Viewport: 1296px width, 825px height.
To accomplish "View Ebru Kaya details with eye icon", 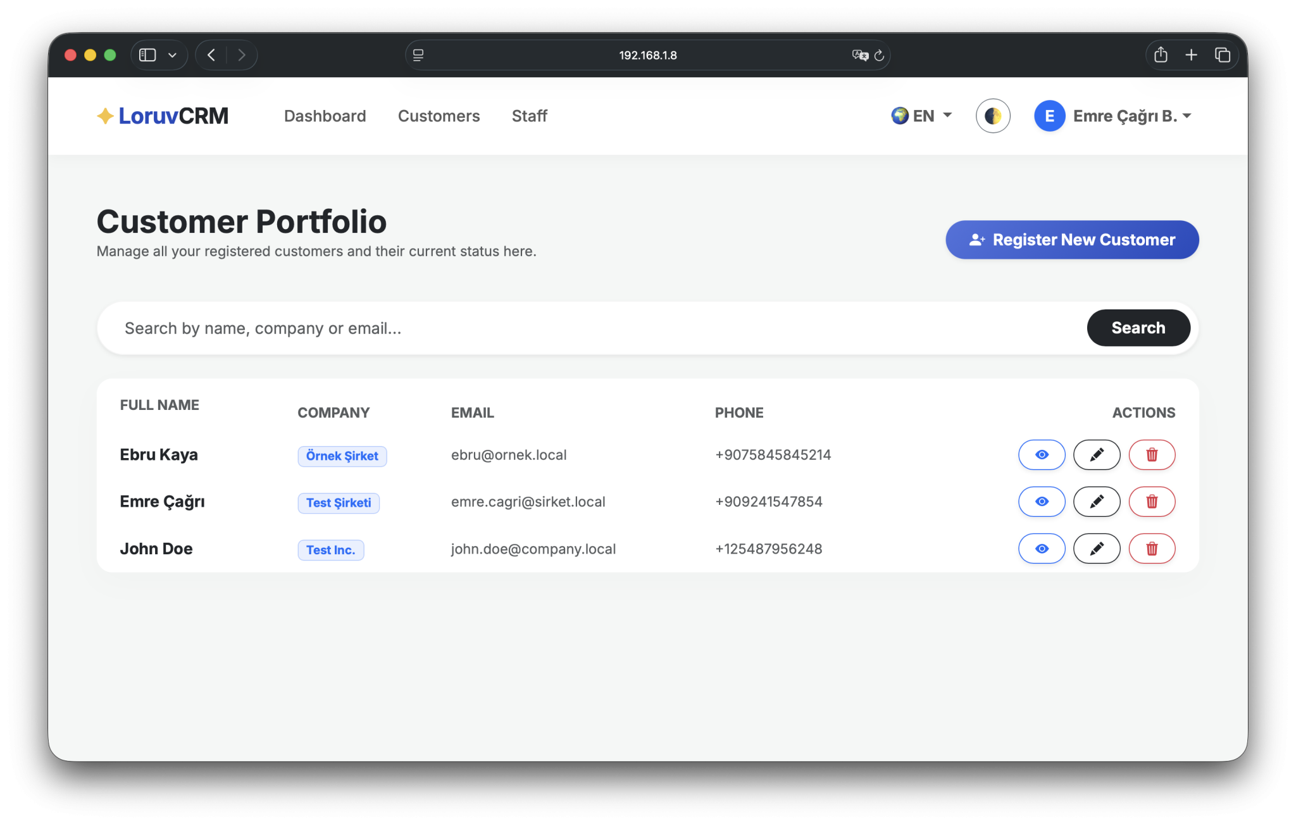I will (1042, 455).
